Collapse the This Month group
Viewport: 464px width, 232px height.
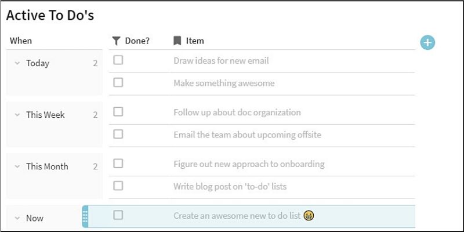coord(17,166)
